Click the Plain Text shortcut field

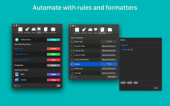point(109,41)
